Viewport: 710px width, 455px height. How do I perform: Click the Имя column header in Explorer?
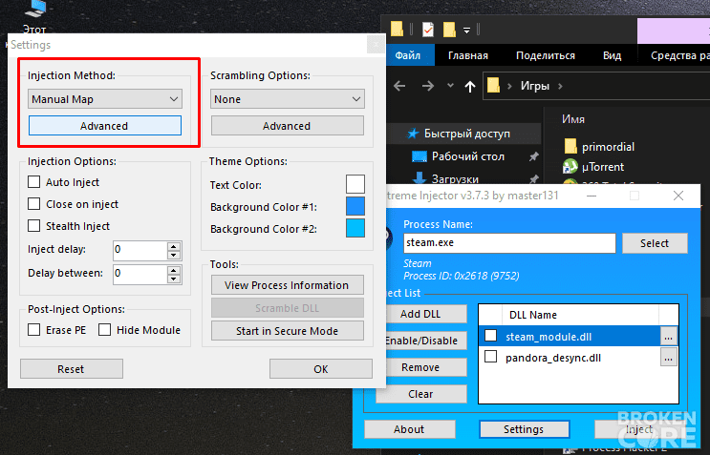coord(573,119)
